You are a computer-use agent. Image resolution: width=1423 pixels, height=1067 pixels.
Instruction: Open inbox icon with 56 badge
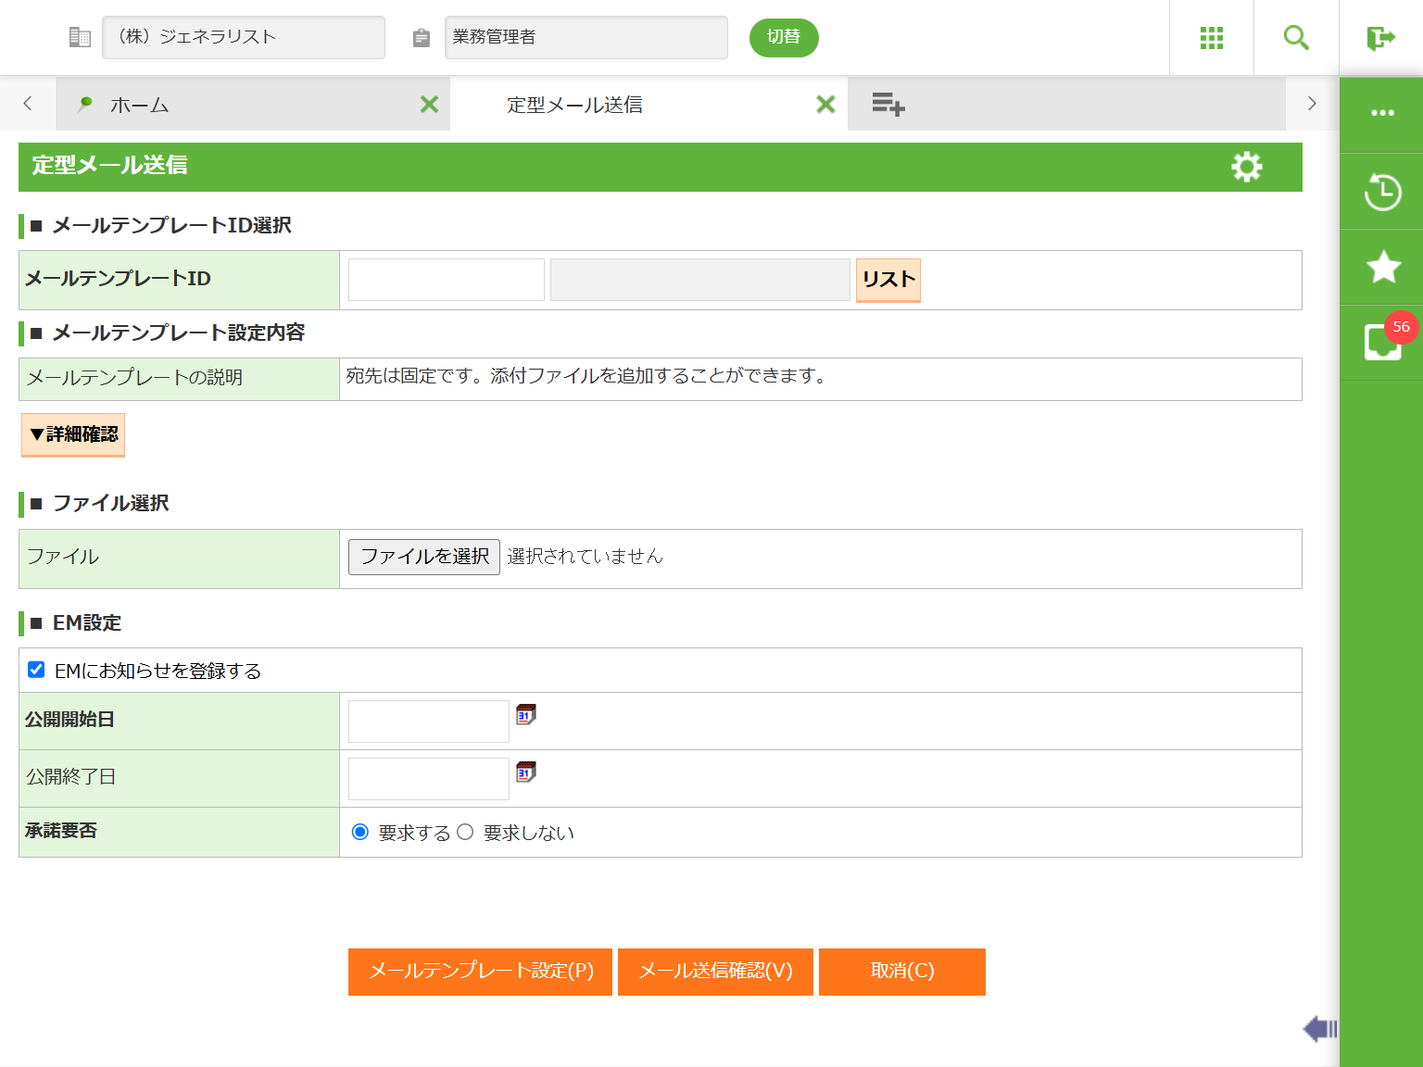tap(1382, 342)
